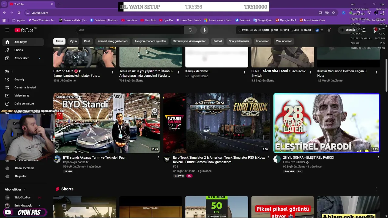The width and height of the screenshot is (388, 218).
Task: Open the Facebook bookmark
Action: click(x=242, y=20)
